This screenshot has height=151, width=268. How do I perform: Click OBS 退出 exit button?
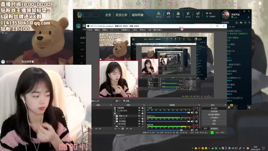[x=214, y=123]
